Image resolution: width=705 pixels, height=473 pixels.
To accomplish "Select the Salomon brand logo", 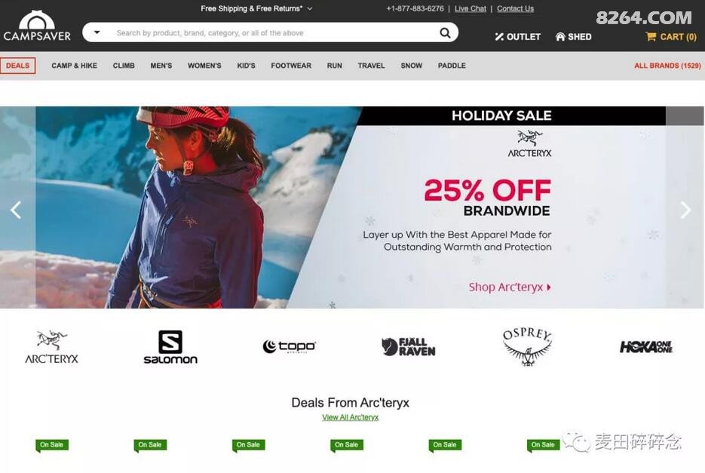I will pyautogui.click(x=170, y=347).
